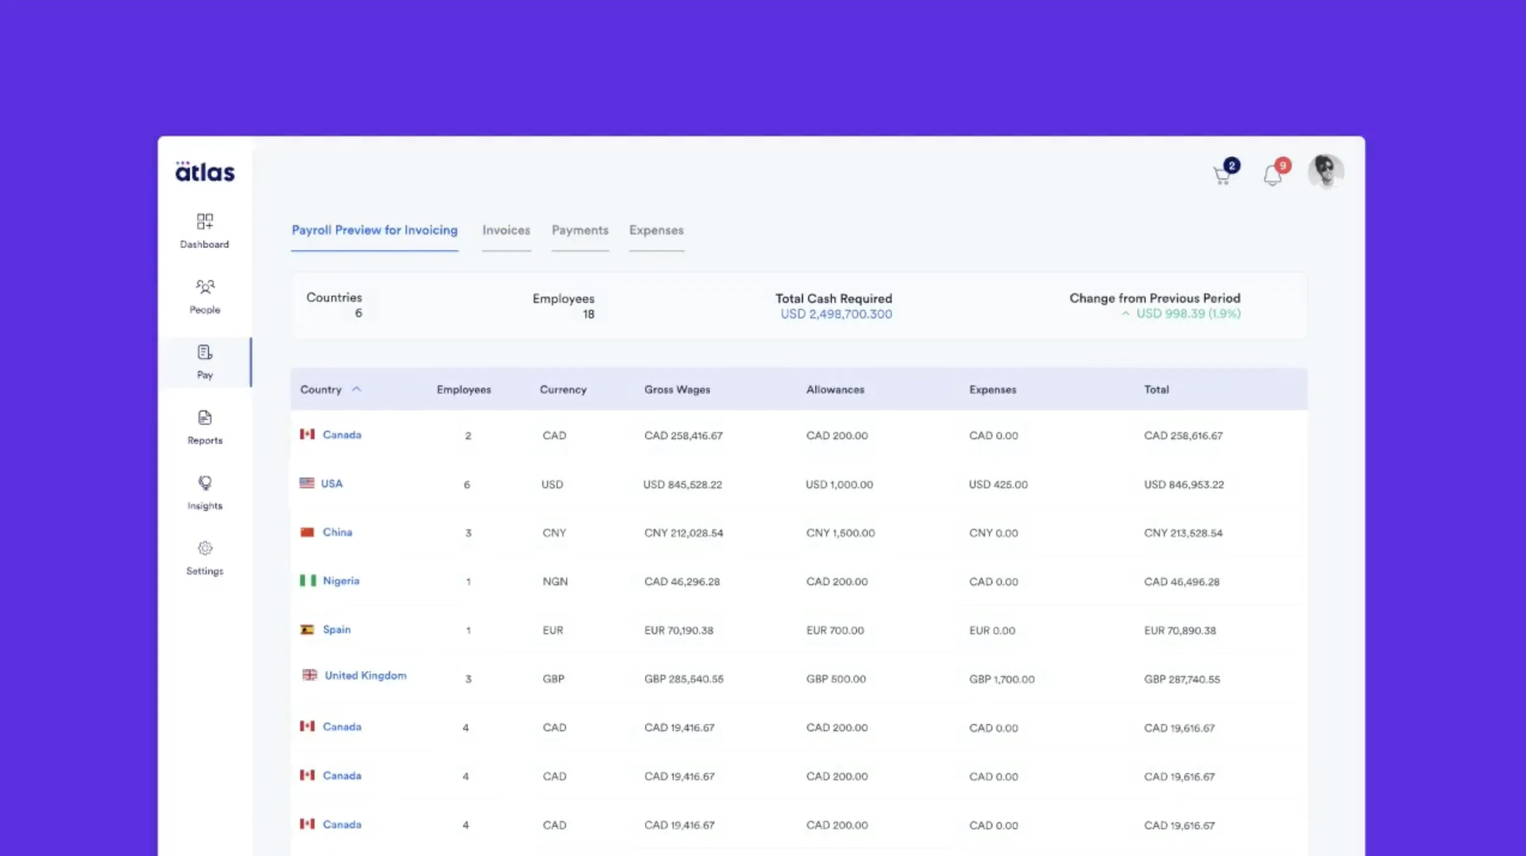Click the Spain flag icon

tap(307, 629)
